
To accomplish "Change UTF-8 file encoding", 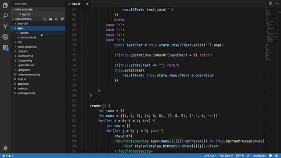I will click(240, 156).
